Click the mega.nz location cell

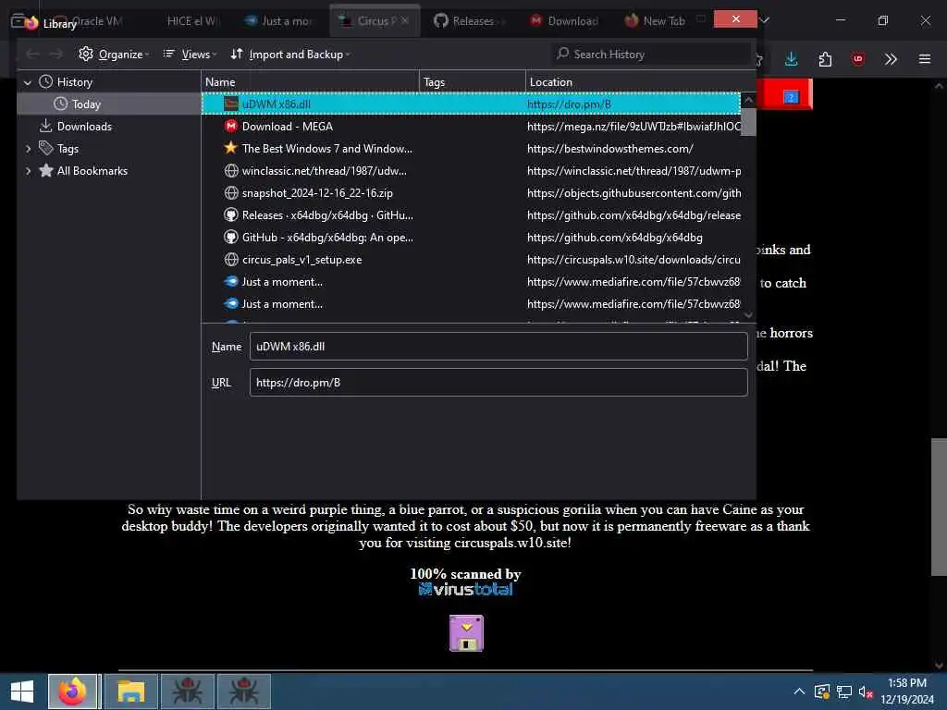pyautogui.click(x=633, y=126)
